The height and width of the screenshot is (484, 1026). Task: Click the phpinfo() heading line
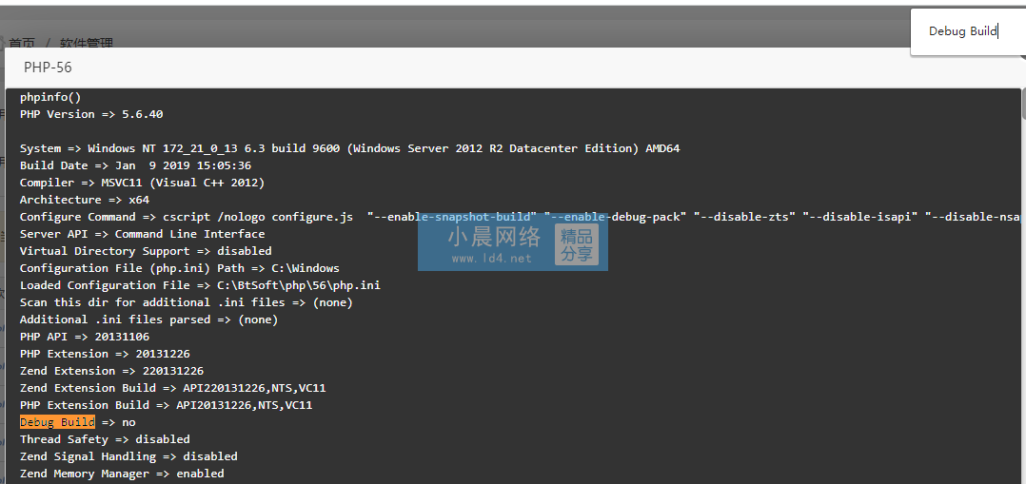[x=50, y=97]
